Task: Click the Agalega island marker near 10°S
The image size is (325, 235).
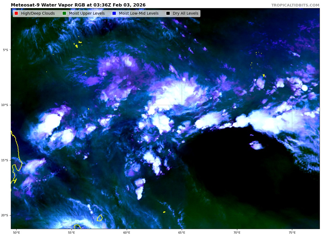Action: [x=89, y=109]
